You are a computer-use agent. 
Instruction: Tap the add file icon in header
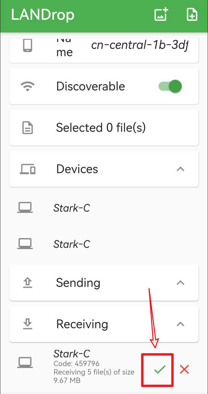pos(192,15)
